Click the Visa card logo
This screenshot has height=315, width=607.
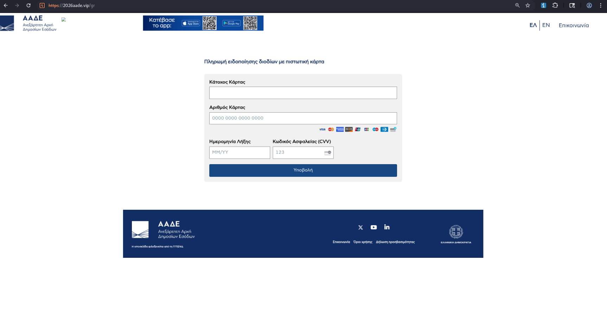(322, 129)
